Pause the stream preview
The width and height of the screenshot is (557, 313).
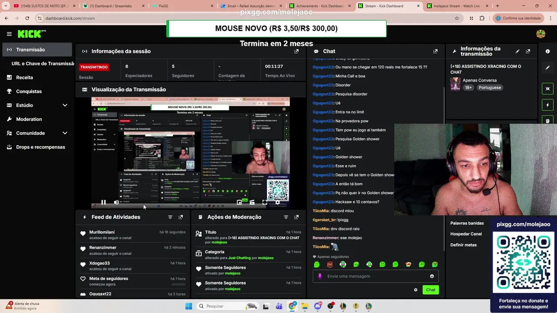click(x=103, y=202)
